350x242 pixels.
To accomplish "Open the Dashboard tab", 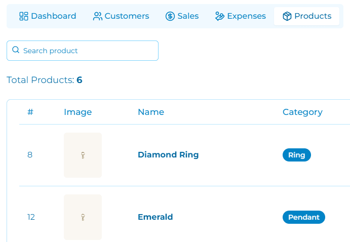I will [x=48, y=16].
